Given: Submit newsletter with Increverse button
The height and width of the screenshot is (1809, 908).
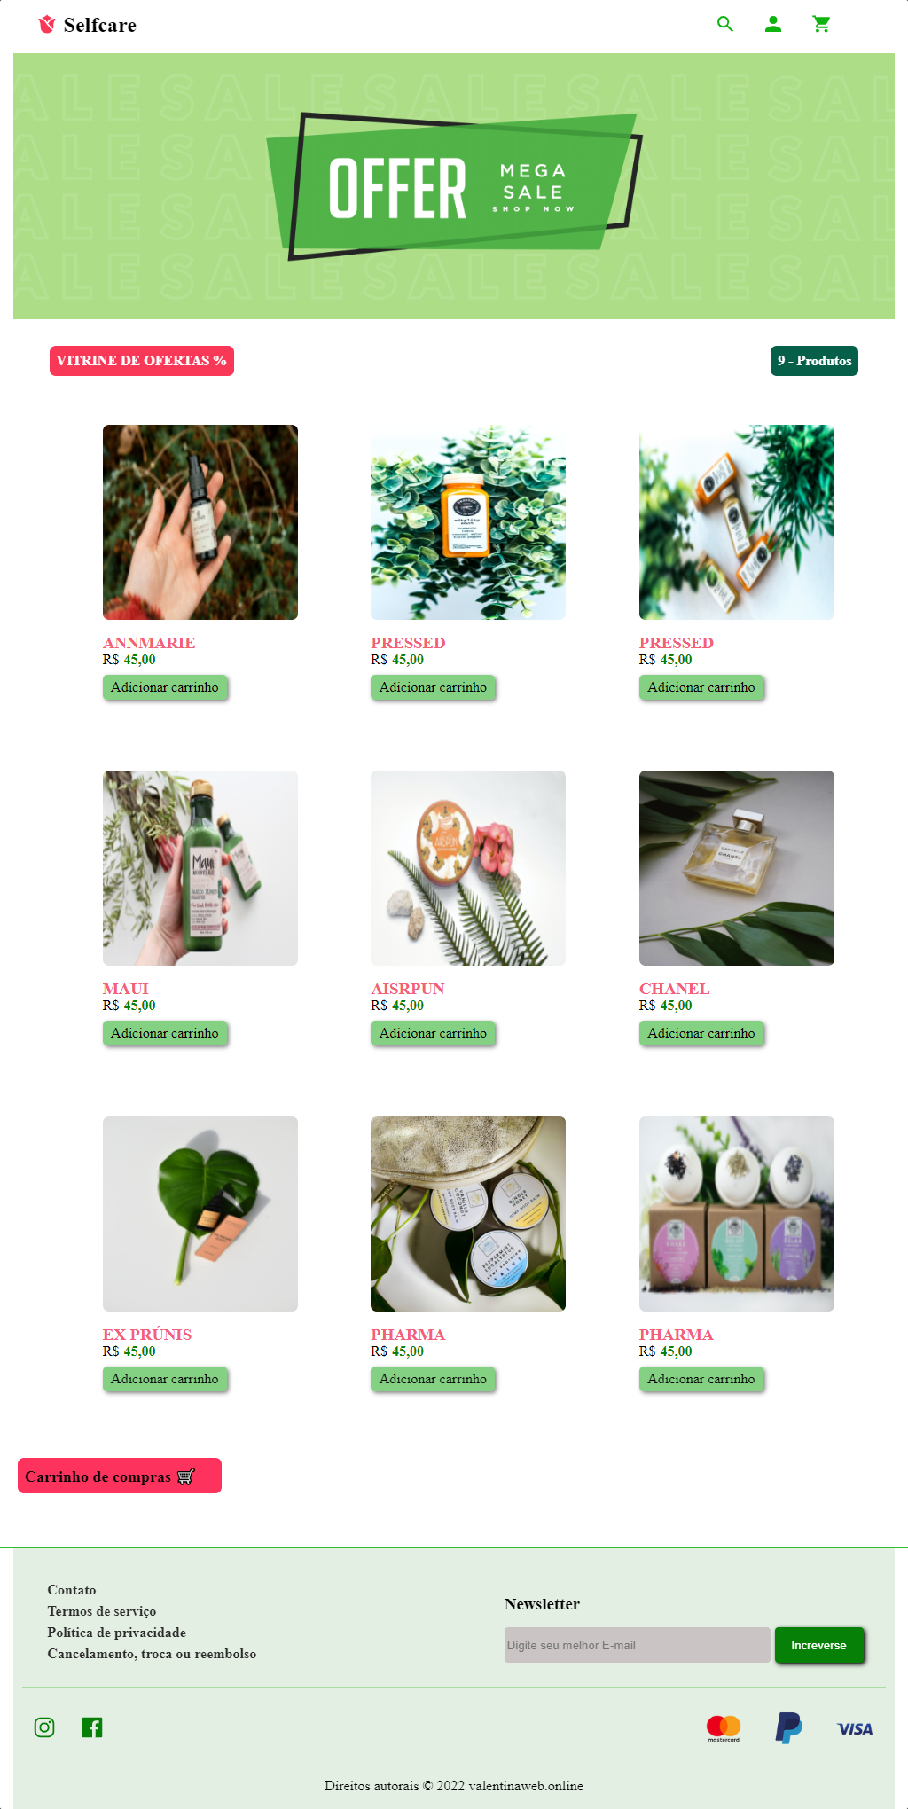Looking at the screenshot, I should click(819, 1645).
